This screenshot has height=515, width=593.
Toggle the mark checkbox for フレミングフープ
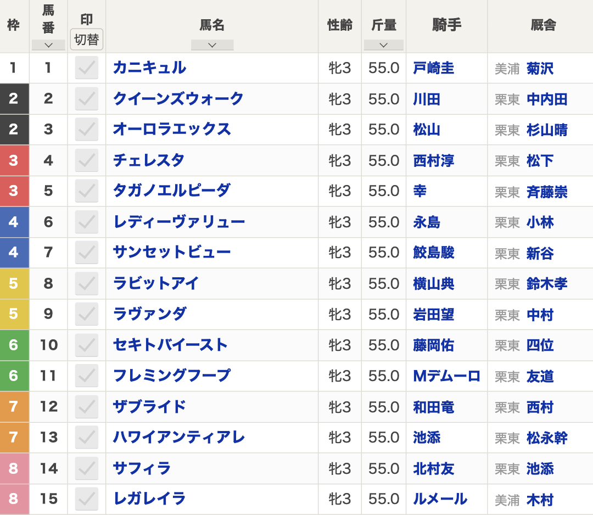[87, 376]
